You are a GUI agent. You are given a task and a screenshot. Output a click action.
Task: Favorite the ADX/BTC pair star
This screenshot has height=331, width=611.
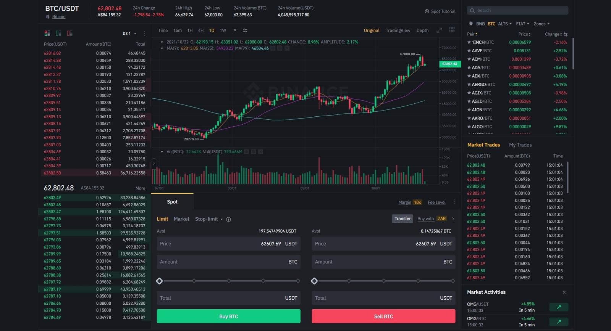pos(469,76)
